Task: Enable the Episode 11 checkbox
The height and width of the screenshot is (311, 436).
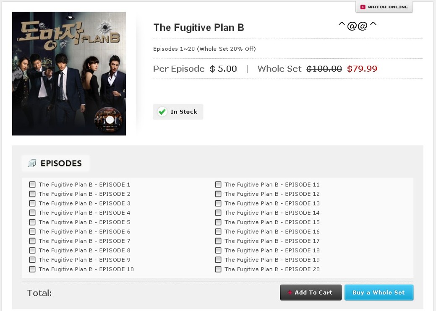Action: pos(218,184)
